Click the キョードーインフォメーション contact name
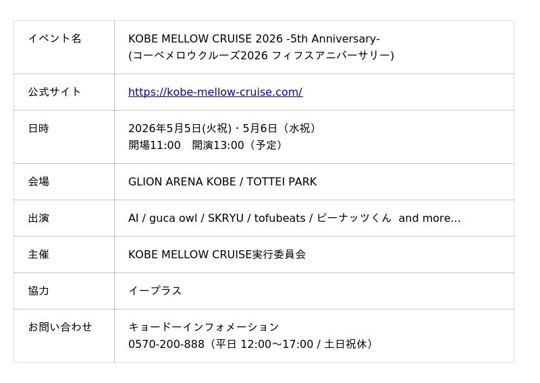 click(x=203, y=327)
